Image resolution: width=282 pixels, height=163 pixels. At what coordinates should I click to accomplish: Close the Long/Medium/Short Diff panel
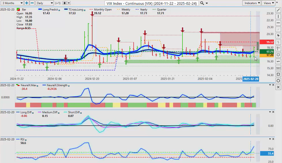pyautogui.click(x=273, y=112)
